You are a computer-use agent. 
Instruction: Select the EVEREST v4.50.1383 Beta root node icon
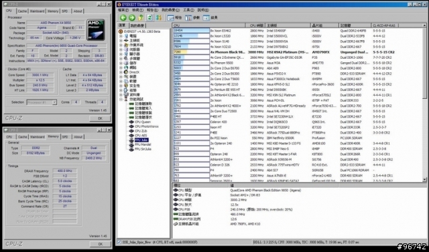pyautogui.click(x=121, y=31)
